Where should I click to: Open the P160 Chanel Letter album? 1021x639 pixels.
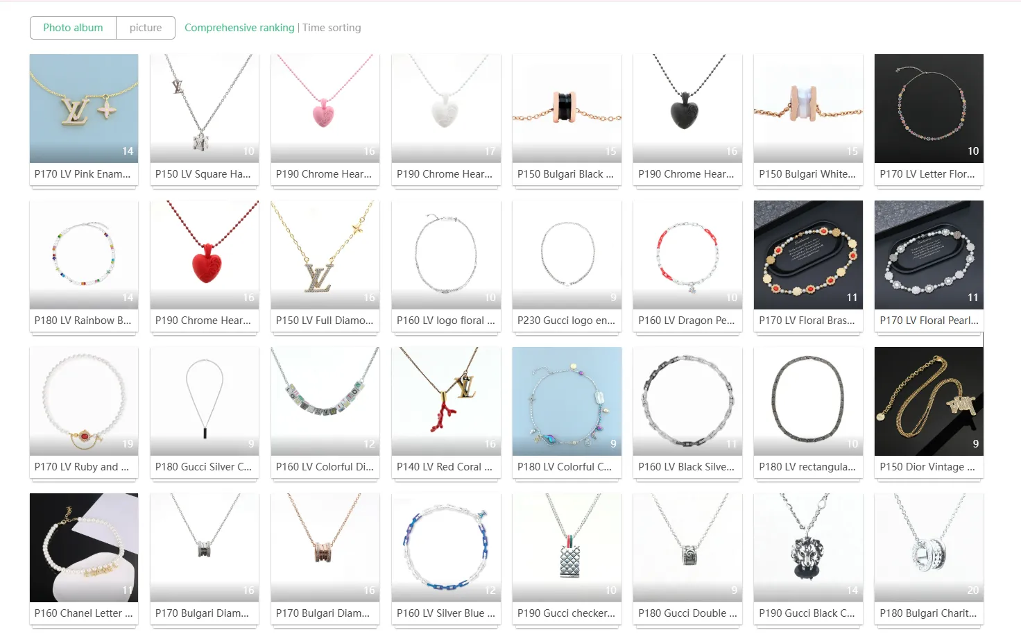[84, 548]
